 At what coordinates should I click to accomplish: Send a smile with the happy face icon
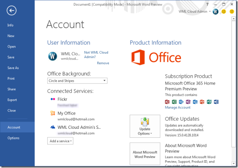(x=224, y=11)
